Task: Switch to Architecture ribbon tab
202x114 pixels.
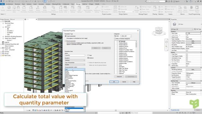Action: click(9, 4)
